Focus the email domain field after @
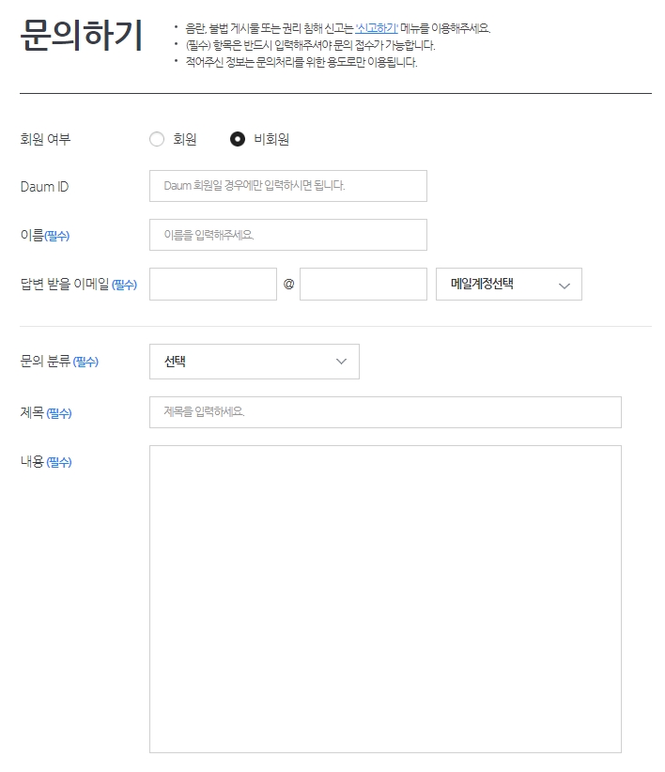Screen dimensions: 665x772 [x=363, y=284]
